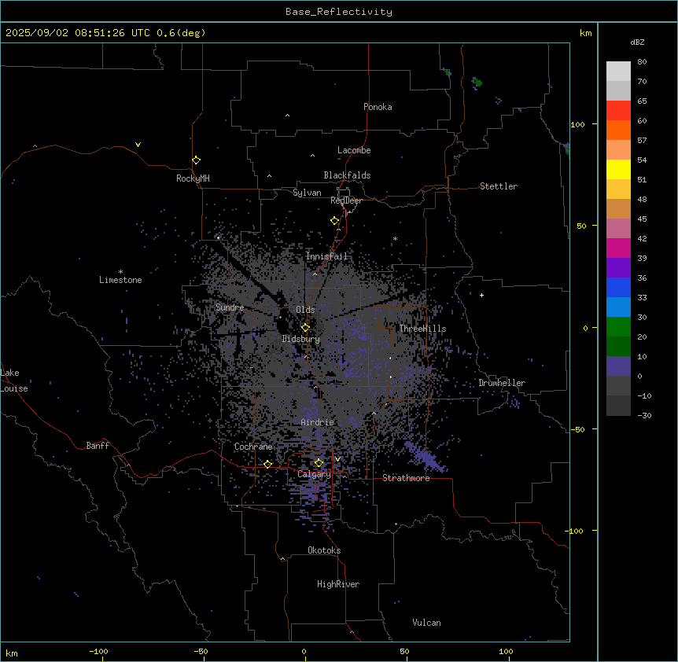Click the 80 value in the dBZ legend
The height and width of the screenshot is (662, 678).
point(642,62)
